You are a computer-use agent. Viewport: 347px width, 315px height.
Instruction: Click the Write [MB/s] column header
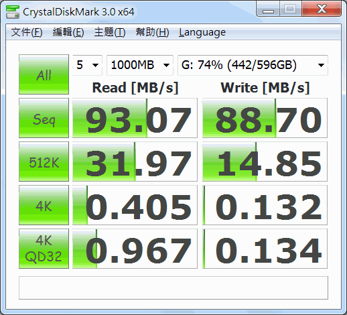tap(265, 88)
